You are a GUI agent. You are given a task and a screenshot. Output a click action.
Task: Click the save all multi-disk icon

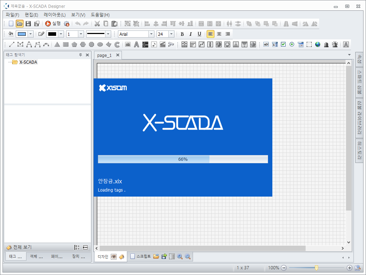click(37, 24)
